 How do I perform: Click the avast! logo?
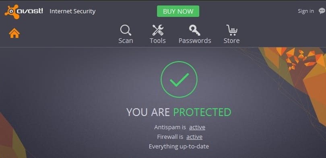tap(24, 11)
